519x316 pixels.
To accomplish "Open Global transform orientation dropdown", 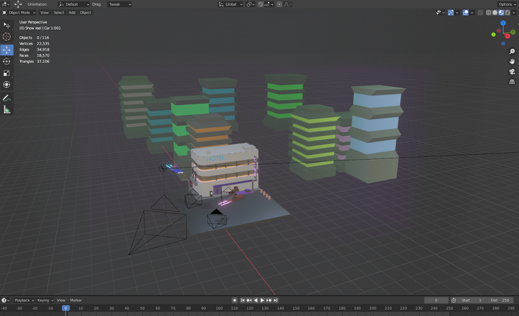I will pyautogui.click(x=230, y=4).
